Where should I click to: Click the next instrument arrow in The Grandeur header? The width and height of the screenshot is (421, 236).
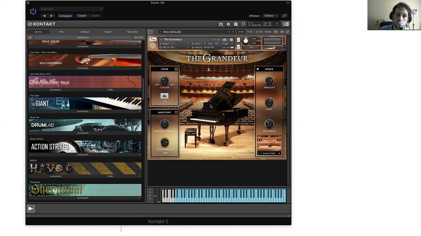(x=218, y=40)
